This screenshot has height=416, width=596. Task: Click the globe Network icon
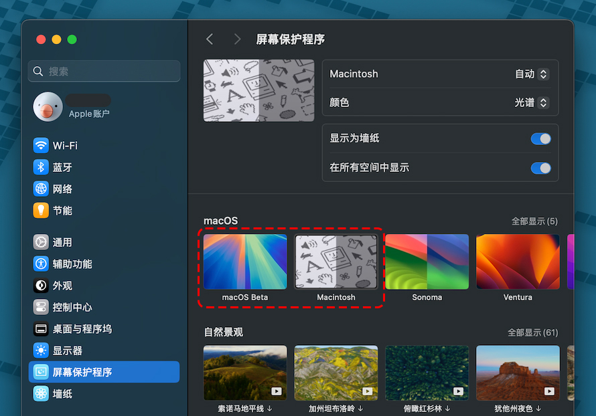point(41,189)
